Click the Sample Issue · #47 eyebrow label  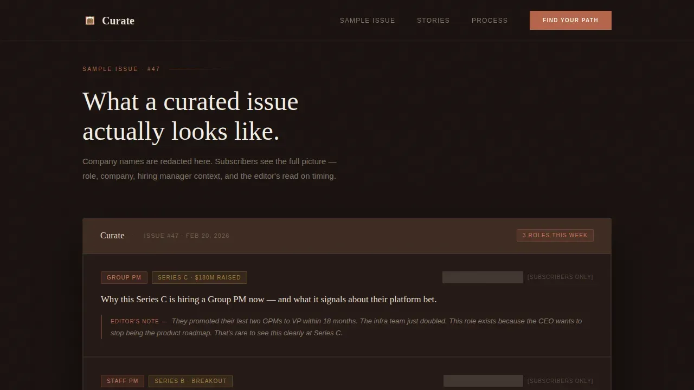point(121,69)
